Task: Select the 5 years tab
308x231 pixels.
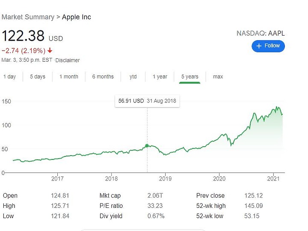Action: [190, 77]
